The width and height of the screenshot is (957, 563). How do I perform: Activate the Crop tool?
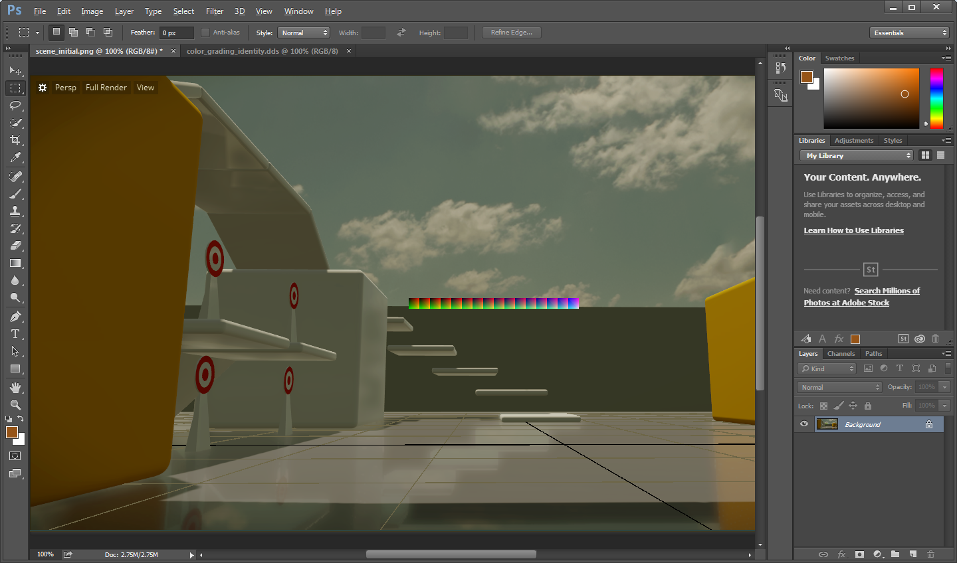pos(15,140)
